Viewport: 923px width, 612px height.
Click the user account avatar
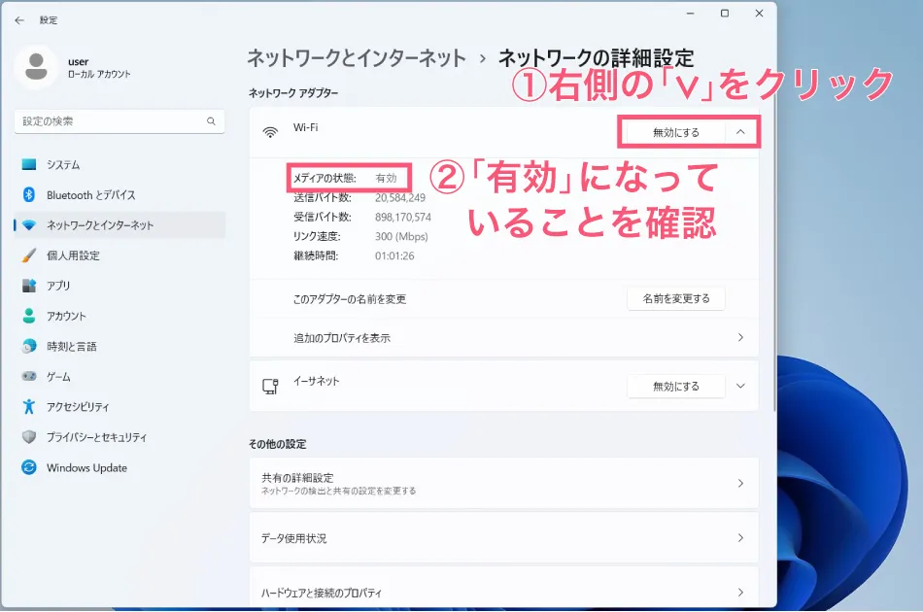pos(37,66)
